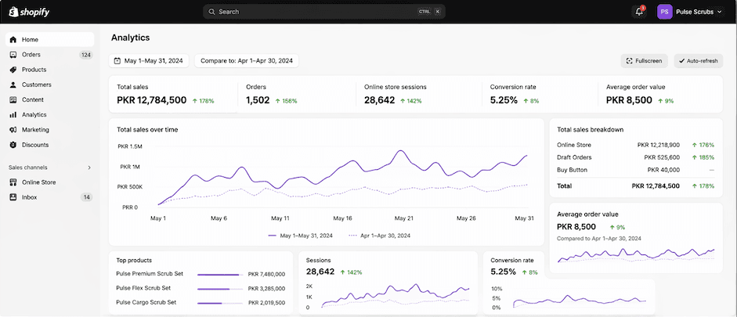This screenshot has width=737, height=317.
Task: Open Content in the sidebar
Action: click(50, 99)
